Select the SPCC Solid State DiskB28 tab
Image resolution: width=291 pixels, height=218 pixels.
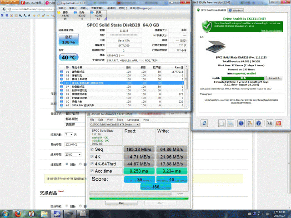click(x=211, y=10)
